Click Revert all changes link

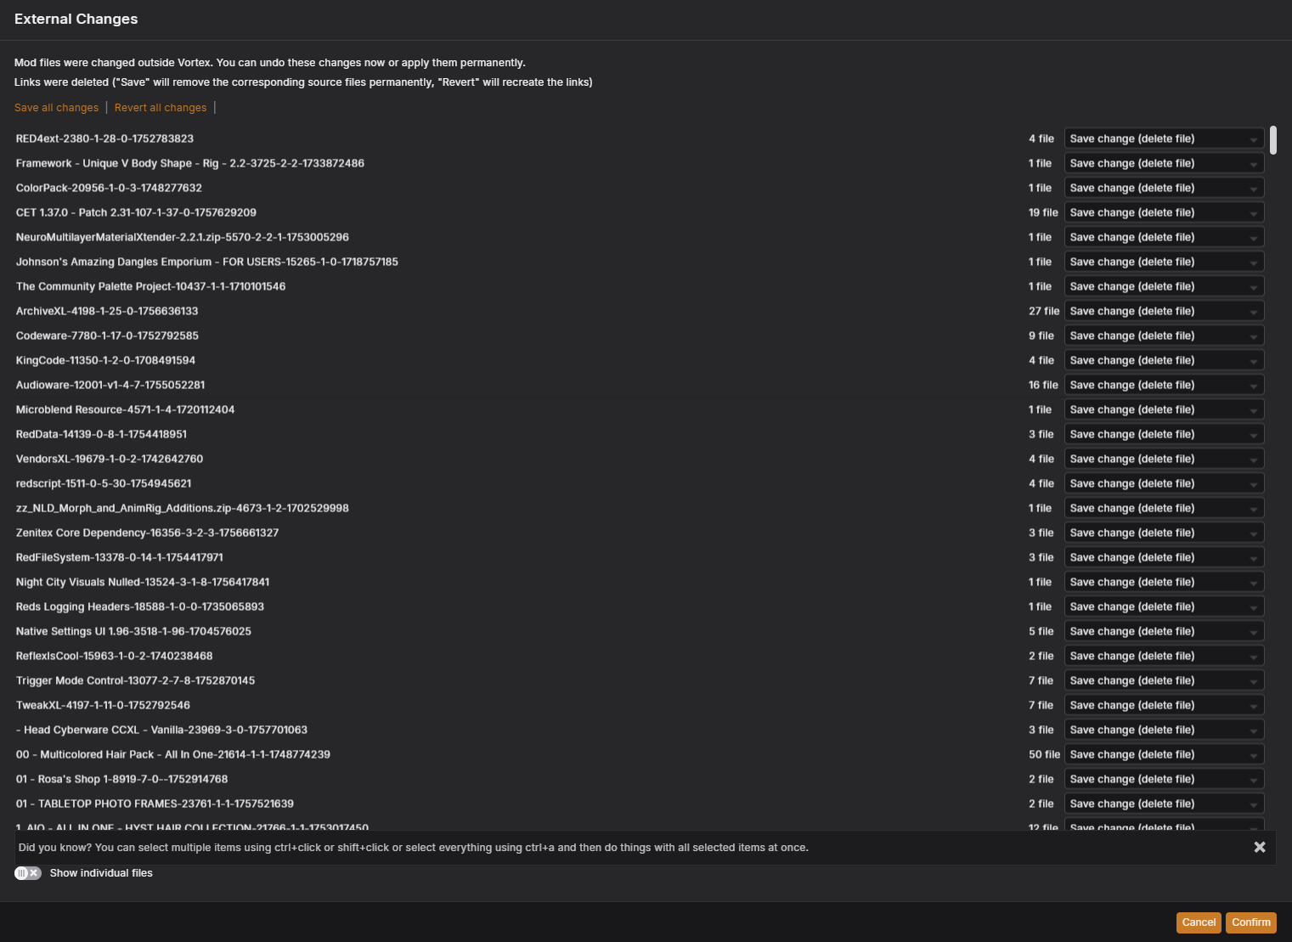pos(161,108)
